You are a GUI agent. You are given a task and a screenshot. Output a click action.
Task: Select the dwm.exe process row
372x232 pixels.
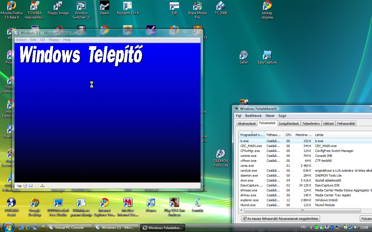[x=305, y=180]
